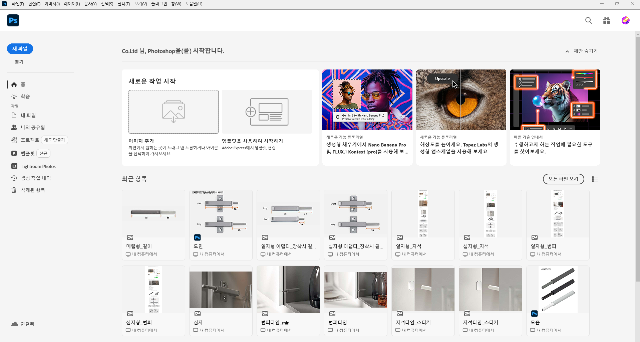Open recent file 일자형_범퍼
Image resolution: width=640 pixels, height=342 pixels.
pos(558,225)
